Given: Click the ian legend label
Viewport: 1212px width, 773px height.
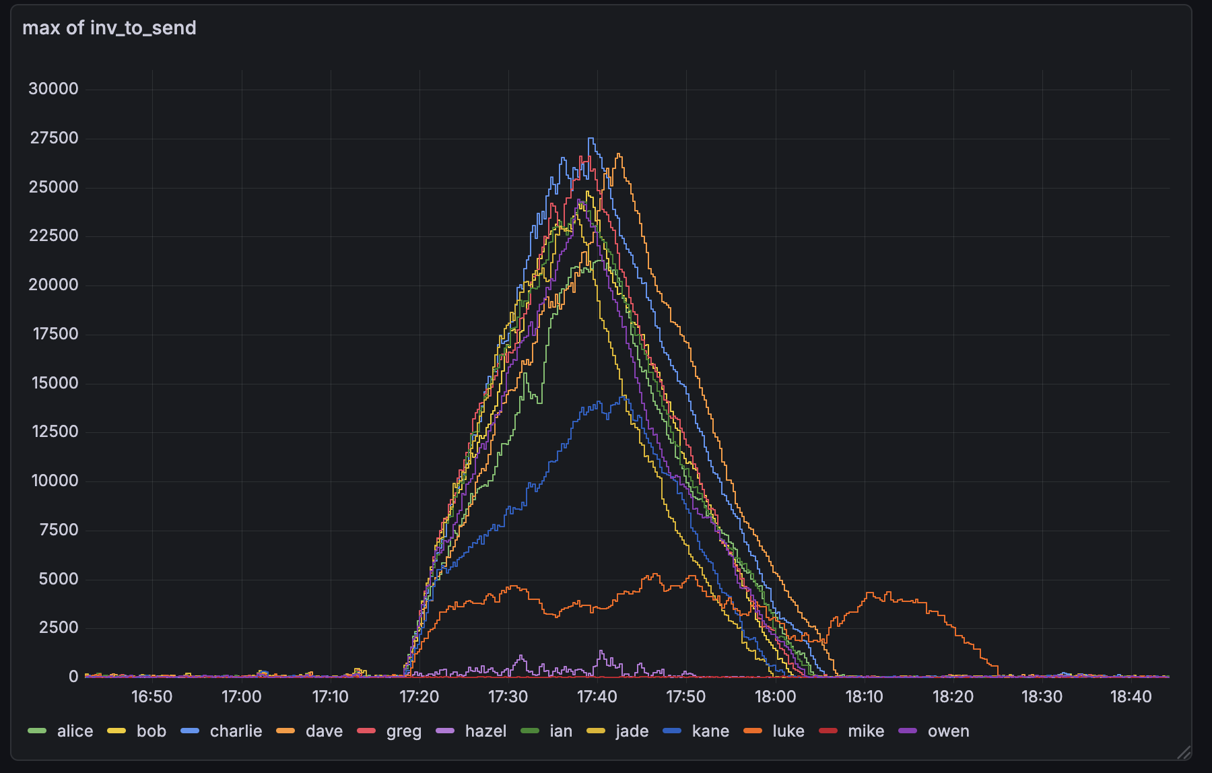Looking at the screenshot, I should coord(561,731).
